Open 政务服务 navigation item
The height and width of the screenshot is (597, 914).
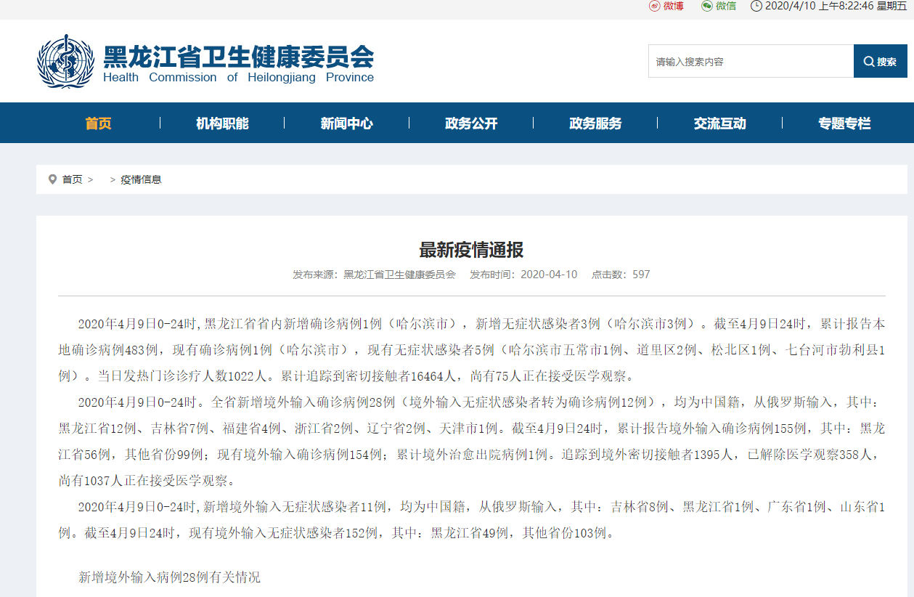click(x=595, y=123)
